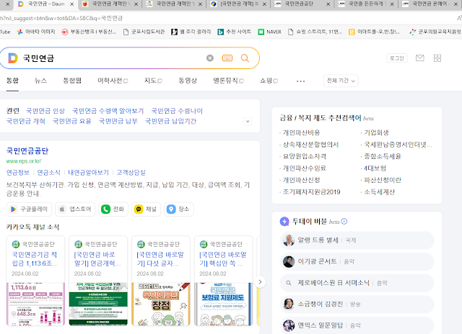Click the 알랭 드롱 별세 bubble
The height and width of the screenshot is (334, 462).
click(357, 240)
